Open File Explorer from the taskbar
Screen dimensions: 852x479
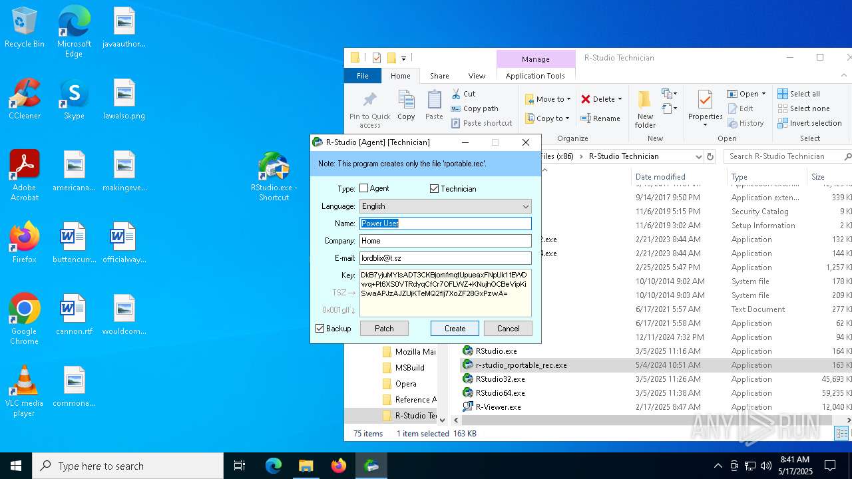tap(306, 466)
